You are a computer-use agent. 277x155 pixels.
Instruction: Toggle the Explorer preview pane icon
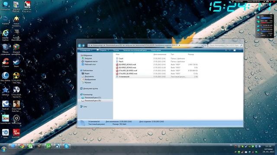235,50
